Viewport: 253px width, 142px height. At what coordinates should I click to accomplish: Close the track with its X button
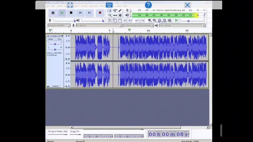point(48,36)
